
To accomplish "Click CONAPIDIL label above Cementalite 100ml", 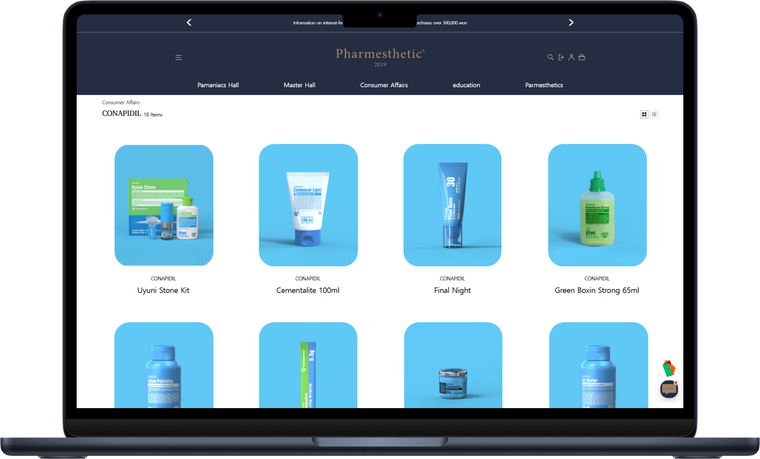I will (308, 279).
